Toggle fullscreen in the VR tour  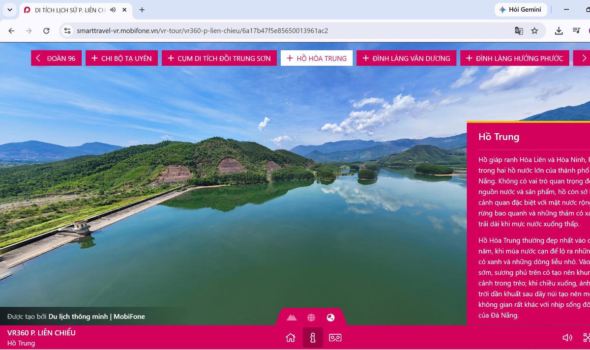pyautogui.click(x=586, y=338)
